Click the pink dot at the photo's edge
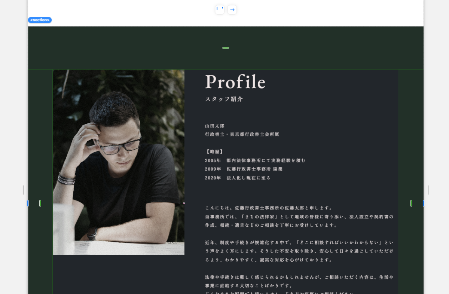The height and width of the screenshot is (294, 449). click(x=184, y=203)
